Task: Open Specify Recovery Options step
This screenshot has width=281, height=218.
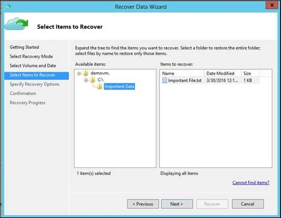Action: [x=35, y=84]
